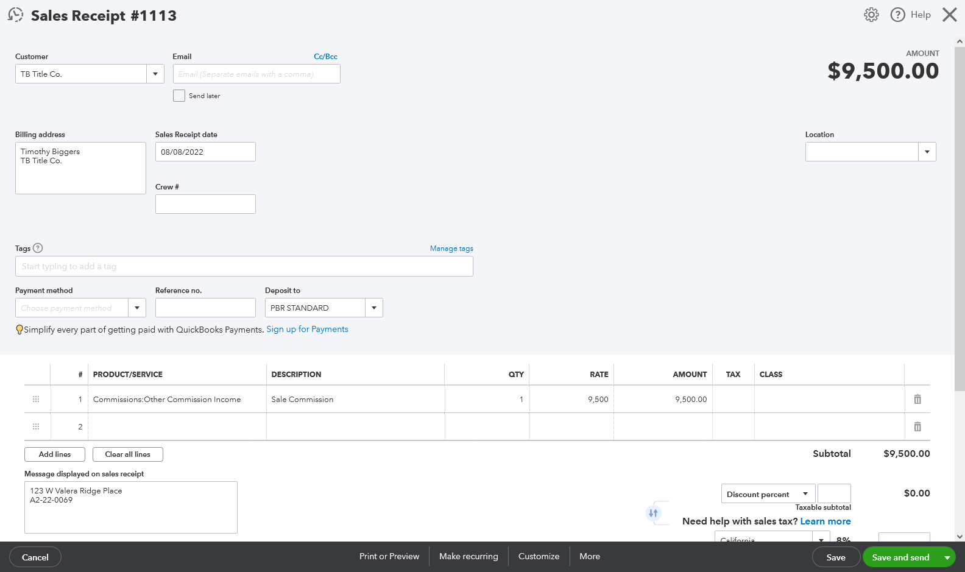Expand the Deposit to dropdown
Image resolution: width=965 pixels, height=572 pixels.
tap(373, 308)
